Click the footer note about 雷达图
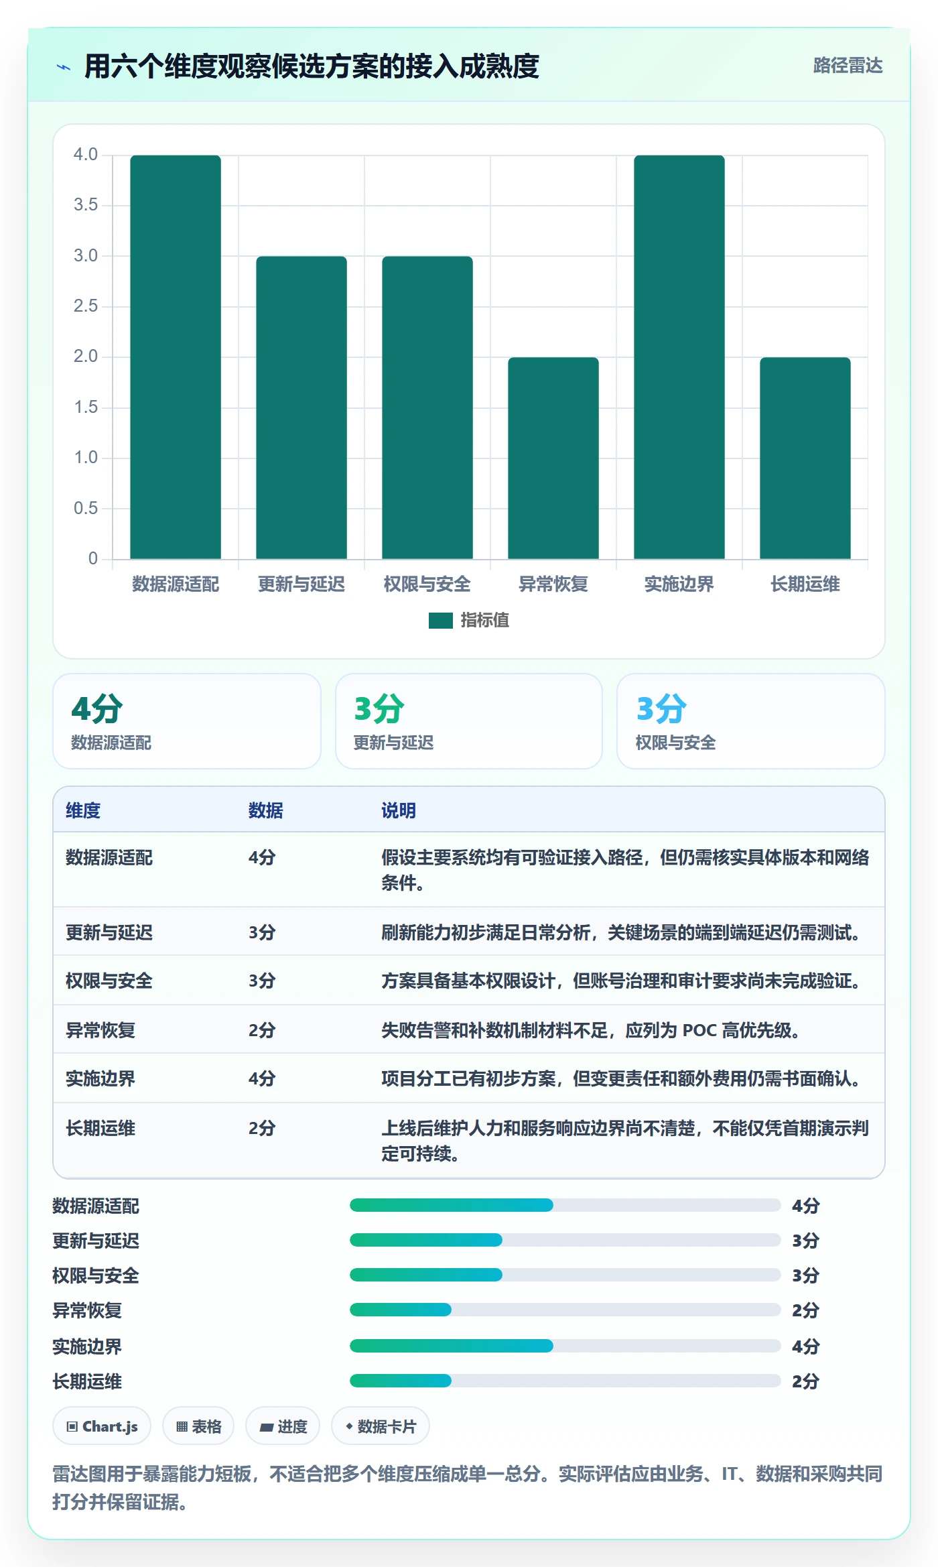The width and height of the screenshot is (938, 1567). click(x=468, y=1487)
